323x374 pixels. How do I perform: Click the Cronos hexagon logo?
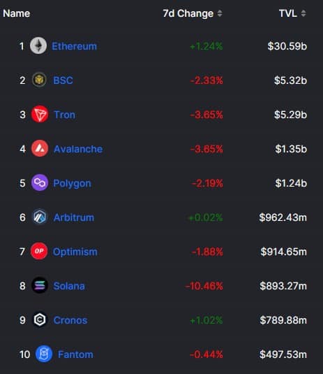coord(40,319)
